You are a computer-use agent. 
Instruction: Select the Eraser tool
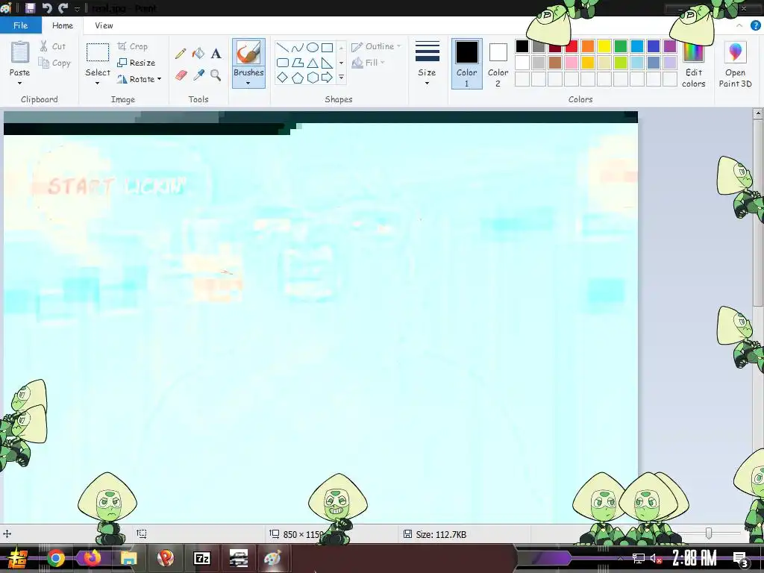pyautogui.click(x=181, y=75)
